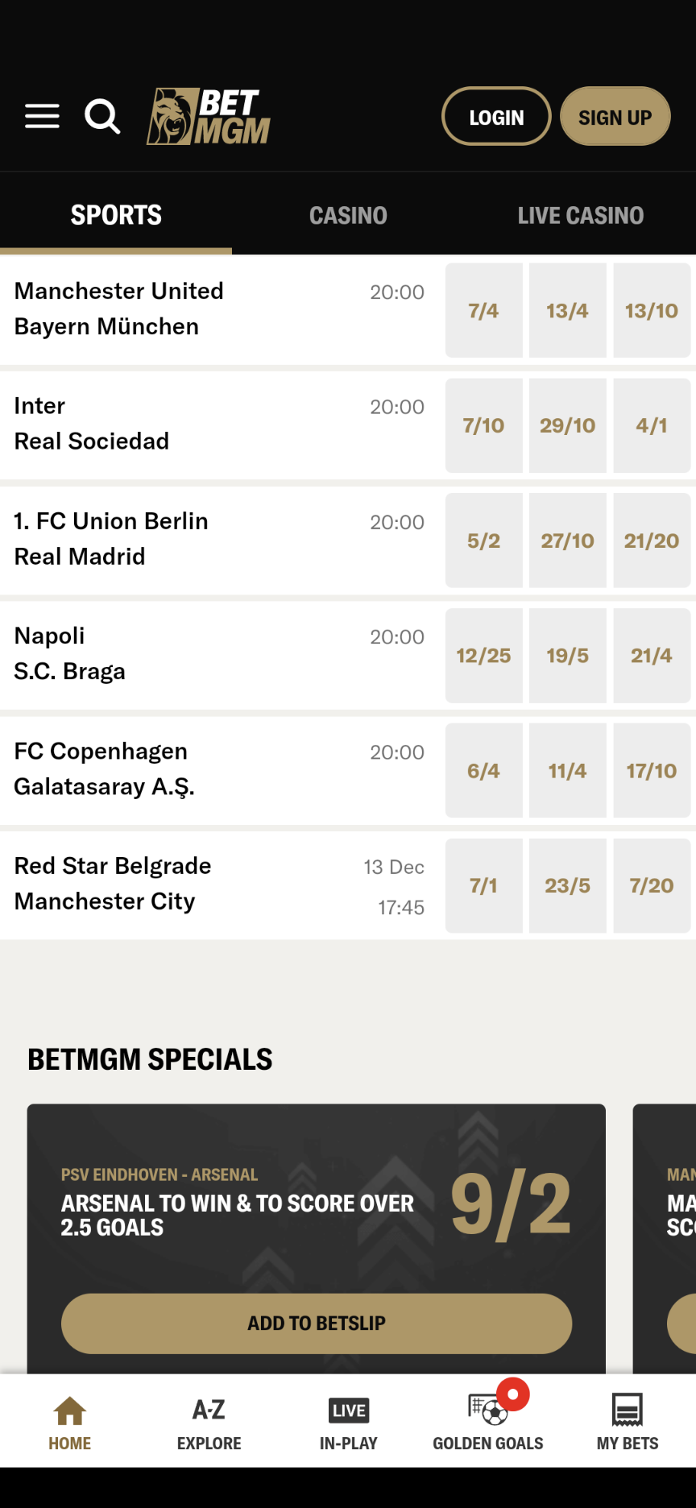Screen dimensions: 696x1508
Task: Open My Bets slip icon
Action: tap(627, 1423)
